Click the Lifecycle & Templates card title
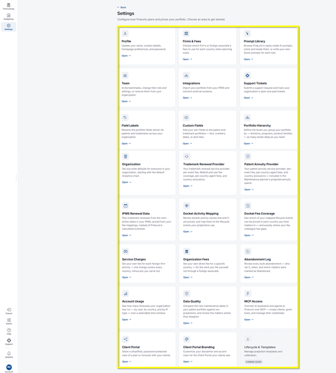Viewport: 336px width, 373px height. (x=260, y=347)
